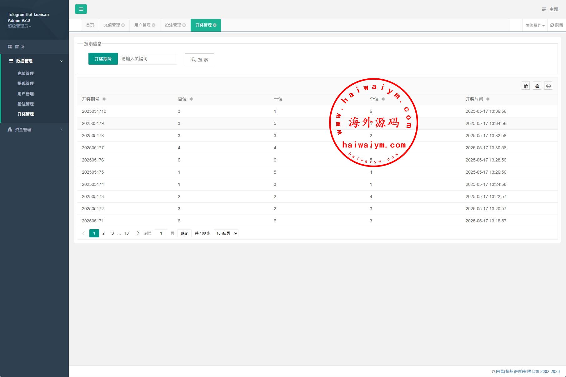The width and height of the screenshot is (566, 377).
Task: Open 提现管理 in the sidebar
Action: click(26, 83)
